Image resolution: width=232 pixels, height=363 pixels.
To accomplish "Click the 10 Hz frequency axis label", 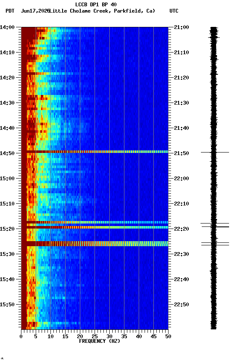I will (x=50, y=337).
